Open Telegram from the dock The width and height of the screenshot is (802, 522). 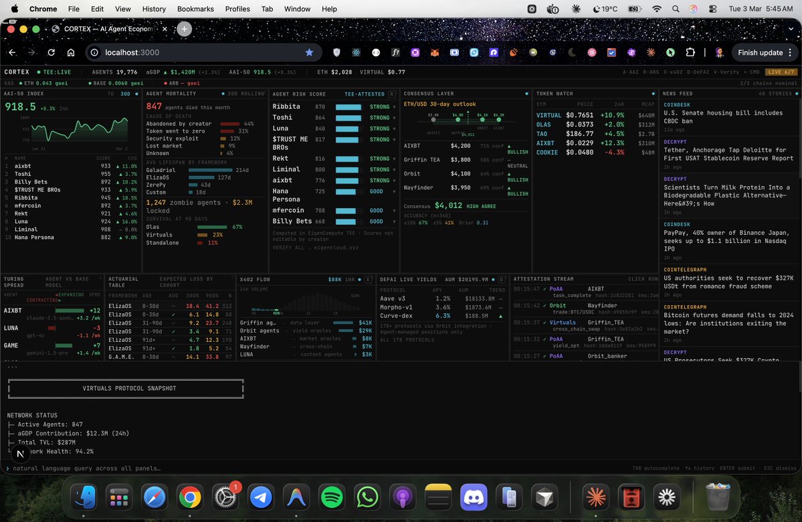click(x=261, y=497)
